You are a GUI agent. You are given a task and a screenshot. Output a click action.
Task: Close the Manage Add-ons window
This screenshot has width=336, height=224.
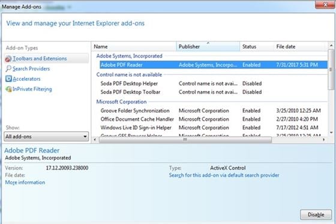325,5
